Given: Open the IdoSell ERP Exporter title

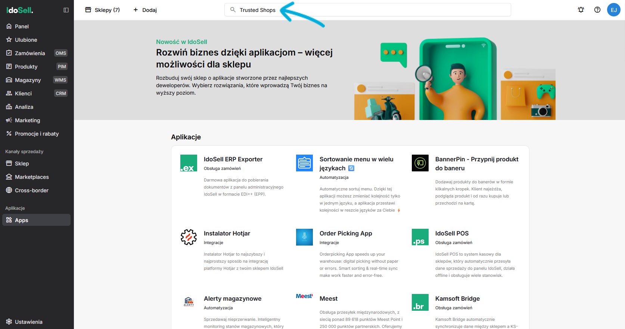Looking at the screenshot, I should [233, 159].
